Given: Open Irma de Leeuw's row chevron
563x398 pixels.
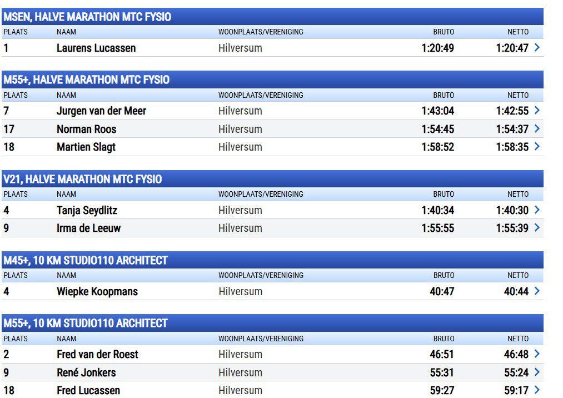Looking at the screenshot, I should pyautogui.click(x=537, y=228).
